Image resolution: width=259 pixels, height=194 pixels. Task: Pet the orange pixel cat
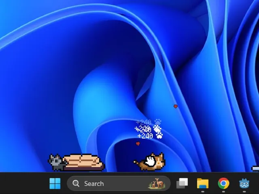[149, 162]
